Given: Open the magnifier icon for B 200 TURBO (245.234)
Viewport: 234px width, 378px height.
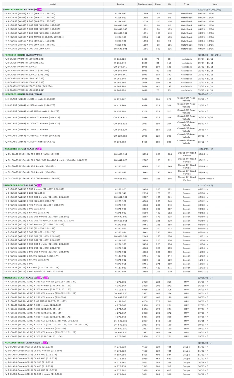Looking at the screenshot, I should pyautogui.click(x=6, y=86).
